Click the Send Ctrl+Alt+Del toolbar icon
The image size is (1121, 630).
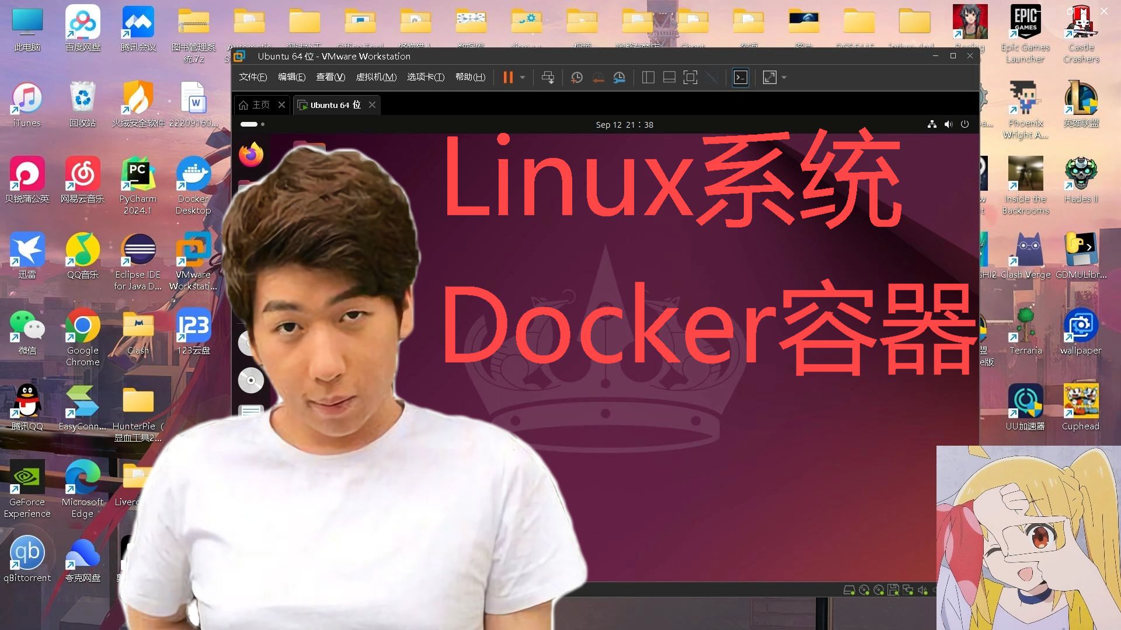pos(548,78)
